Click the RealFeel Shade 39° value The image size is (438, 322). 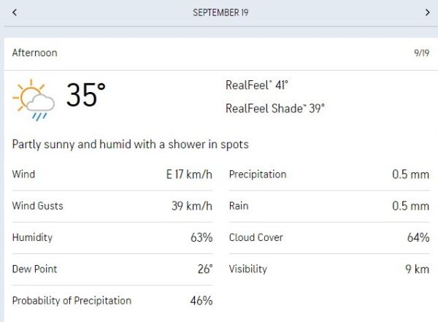(275, 108)
